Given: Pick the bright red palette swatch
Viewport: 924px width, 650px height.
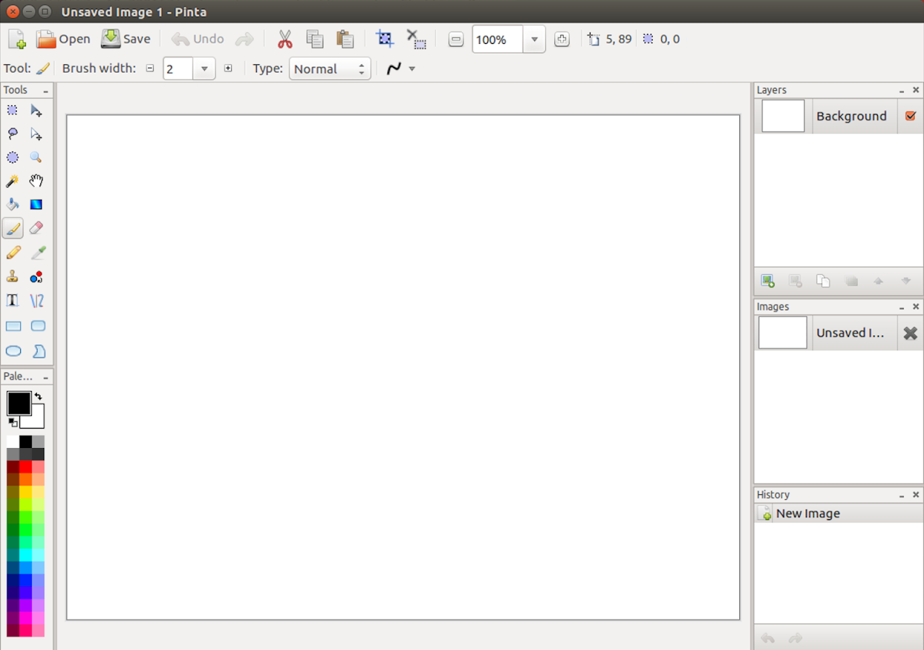Looking at the screenshot, I should (25, 467).
